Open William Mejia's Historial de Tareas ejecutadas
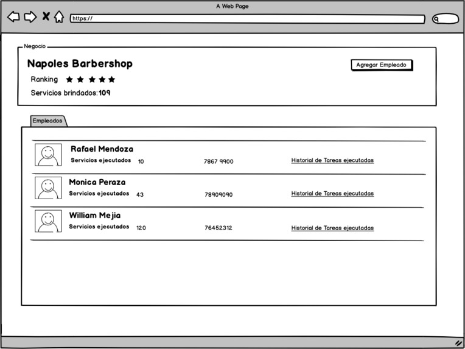 click(332, 228)
